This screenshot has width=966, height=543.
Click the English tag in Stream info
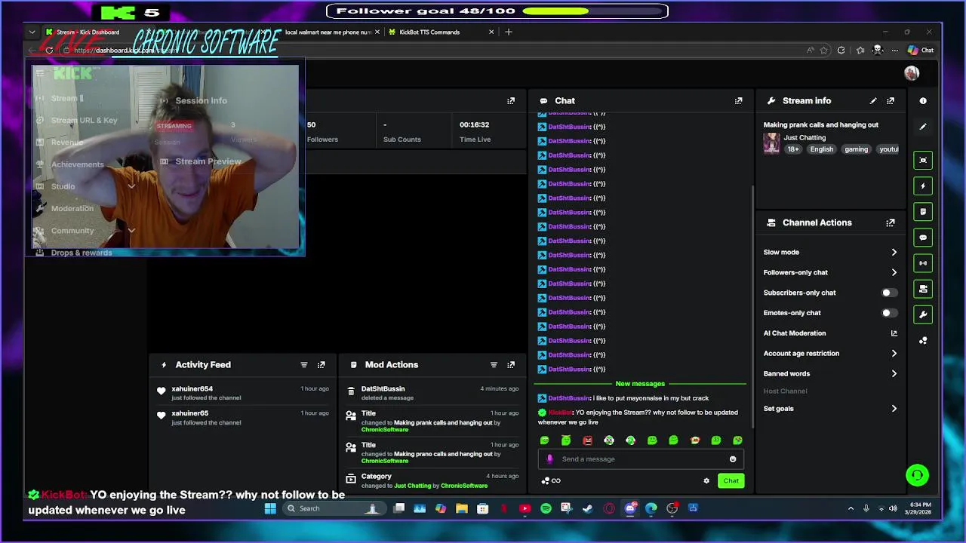coord(821,150)
